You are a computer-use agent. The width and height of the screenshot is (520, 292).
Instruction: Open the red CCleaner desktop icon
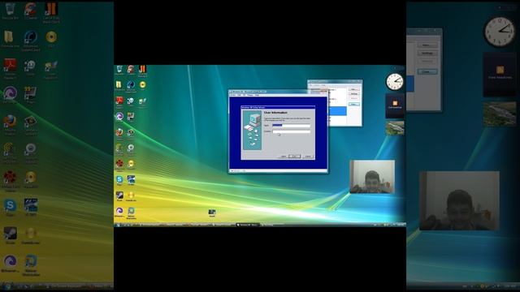click(x=131, y=70)
